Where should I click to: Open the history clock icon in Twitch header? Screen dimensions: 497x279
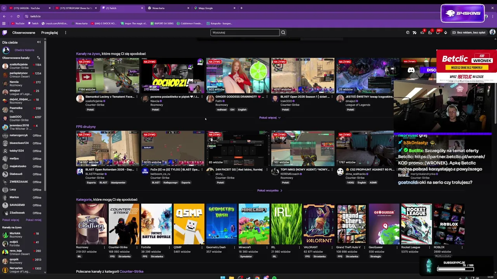pyautogui.click(x=408, y=33)
